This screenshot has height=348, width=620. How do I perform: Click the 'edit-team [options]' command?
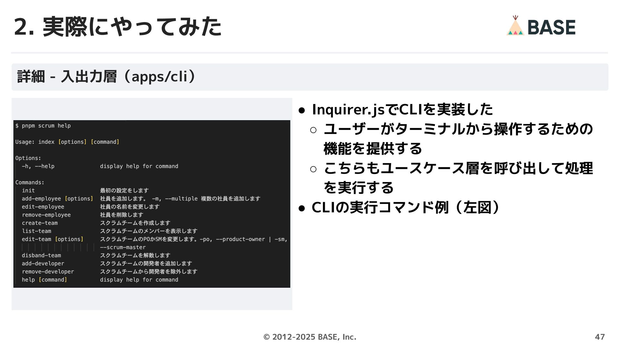tap(52, 239)
